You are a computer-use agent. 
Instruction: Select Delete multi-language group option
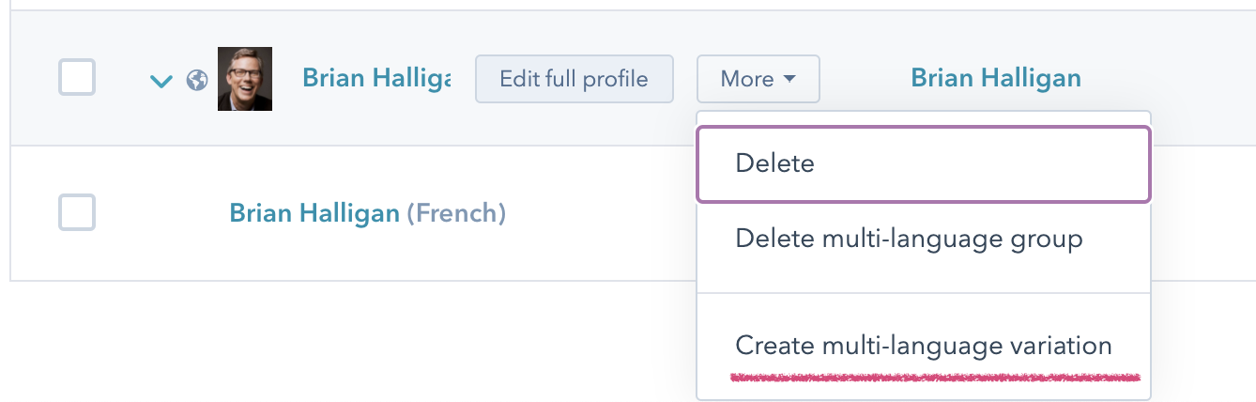pos(909,239)
